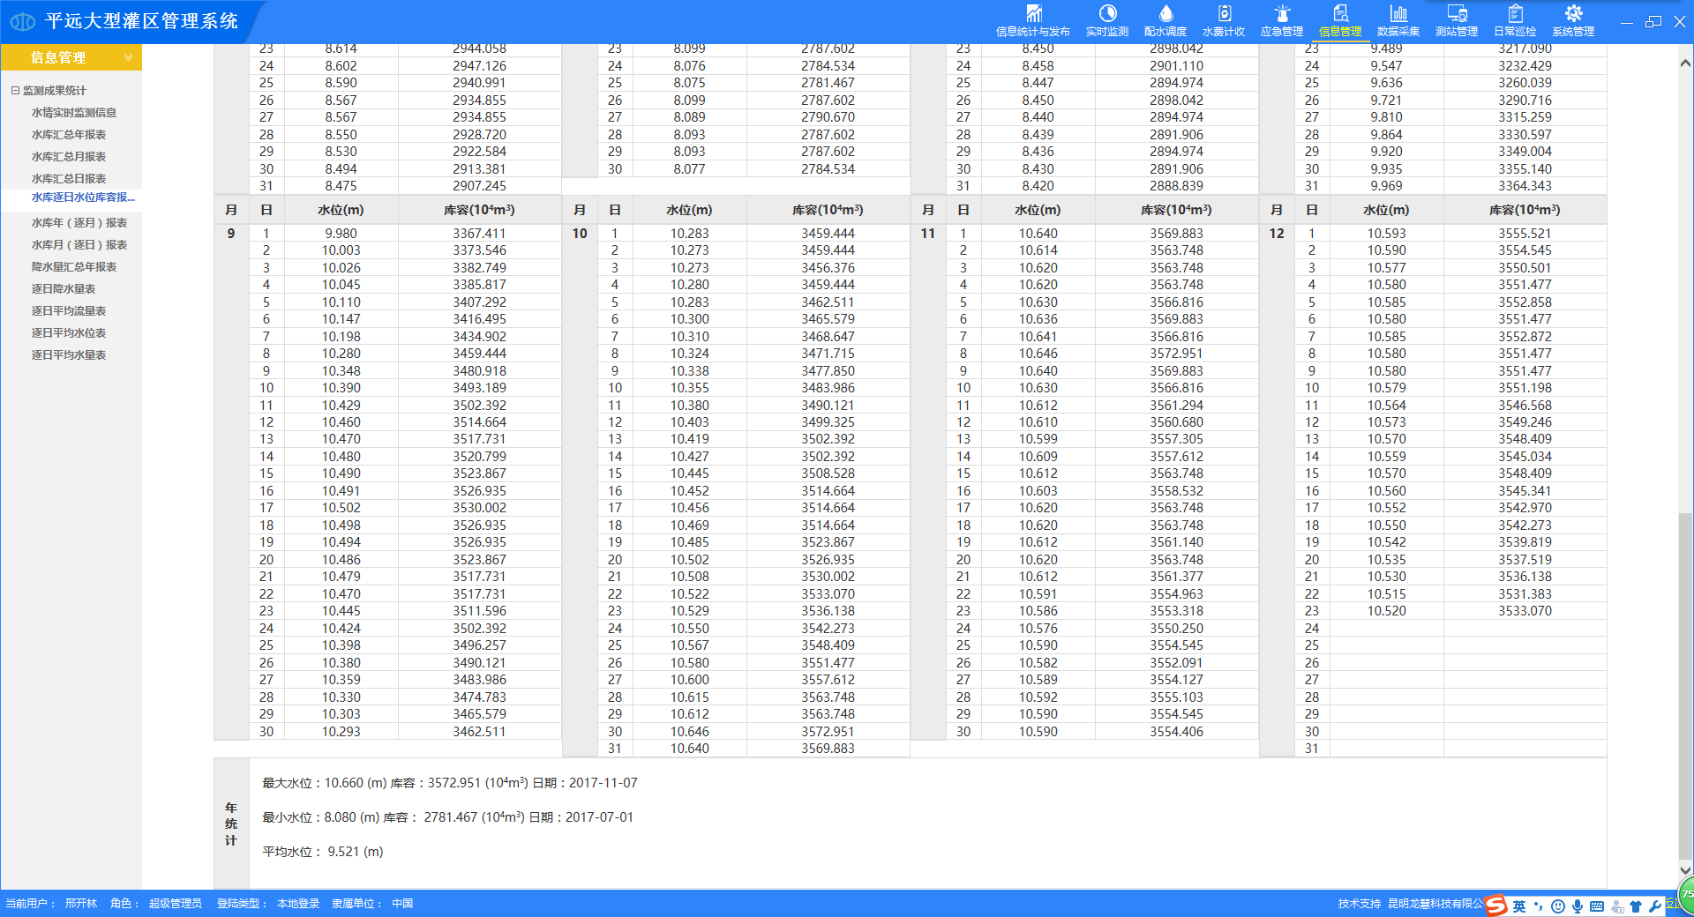
Task: Open Sogou skin shirt icon
Action: tap(1636, 906)
